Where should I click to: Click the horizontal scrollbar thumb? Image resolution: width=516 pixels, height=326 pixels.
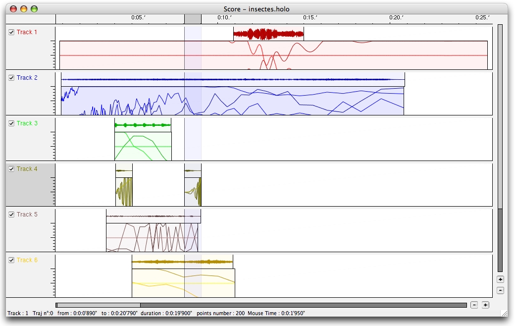point(99,305)
